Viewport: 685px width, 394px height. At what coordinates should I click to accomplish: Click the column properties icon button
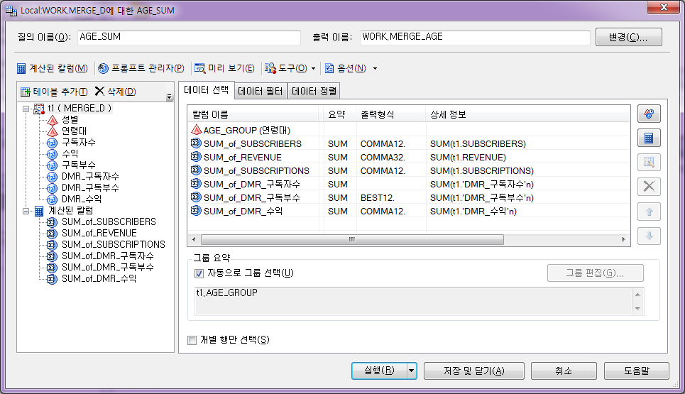coord(649,163)
